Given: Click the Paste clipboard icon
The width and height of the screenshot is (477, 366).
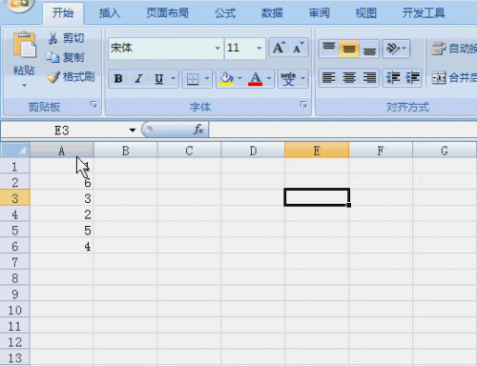Looking at the screenshot, I should 24,45.
